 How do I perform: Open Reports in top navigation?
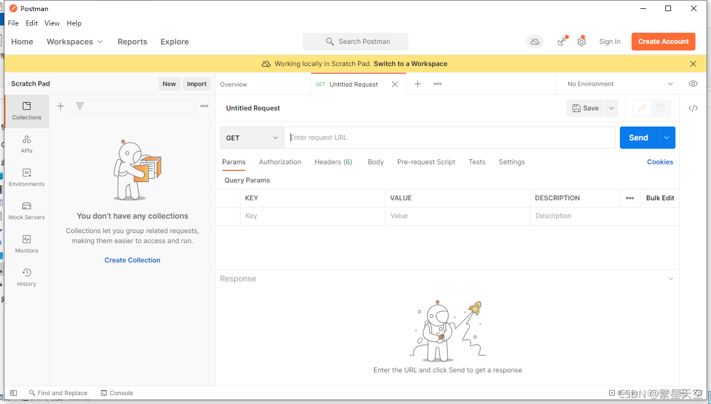[132, 42]
